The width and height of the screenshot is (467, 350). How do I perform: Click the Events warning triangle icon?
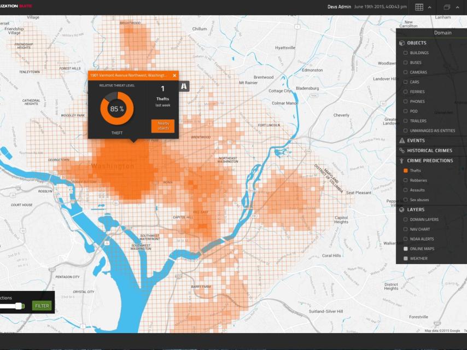(401, 140)
